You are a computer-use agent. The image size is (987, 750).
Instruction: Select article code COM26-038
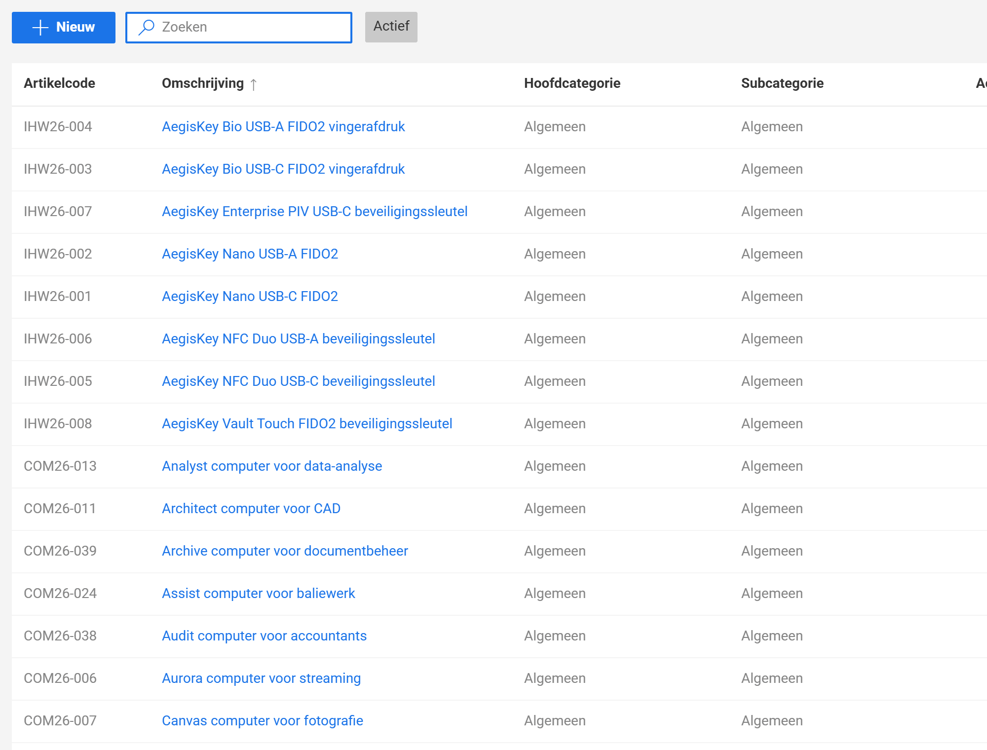(x=60, y=636)
